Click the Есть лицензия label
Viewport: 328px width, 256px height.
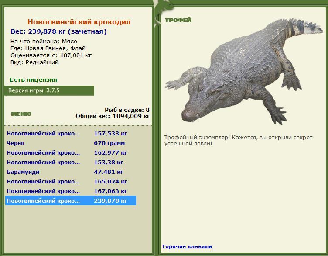[34, 80]
